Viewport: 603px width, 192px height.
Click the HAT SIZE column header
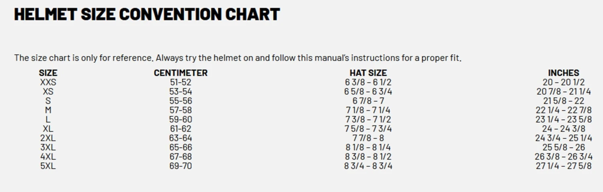click(368, 73)
